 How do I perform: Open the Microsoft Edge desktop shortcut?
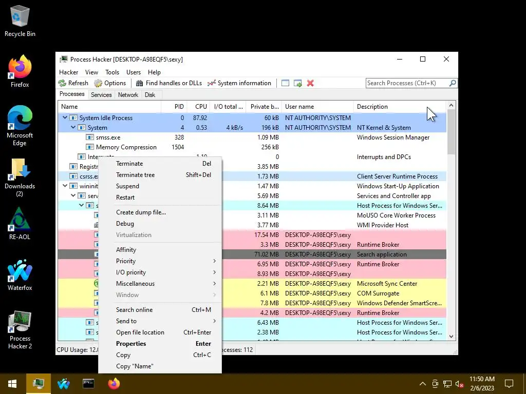tap(20, 126)
